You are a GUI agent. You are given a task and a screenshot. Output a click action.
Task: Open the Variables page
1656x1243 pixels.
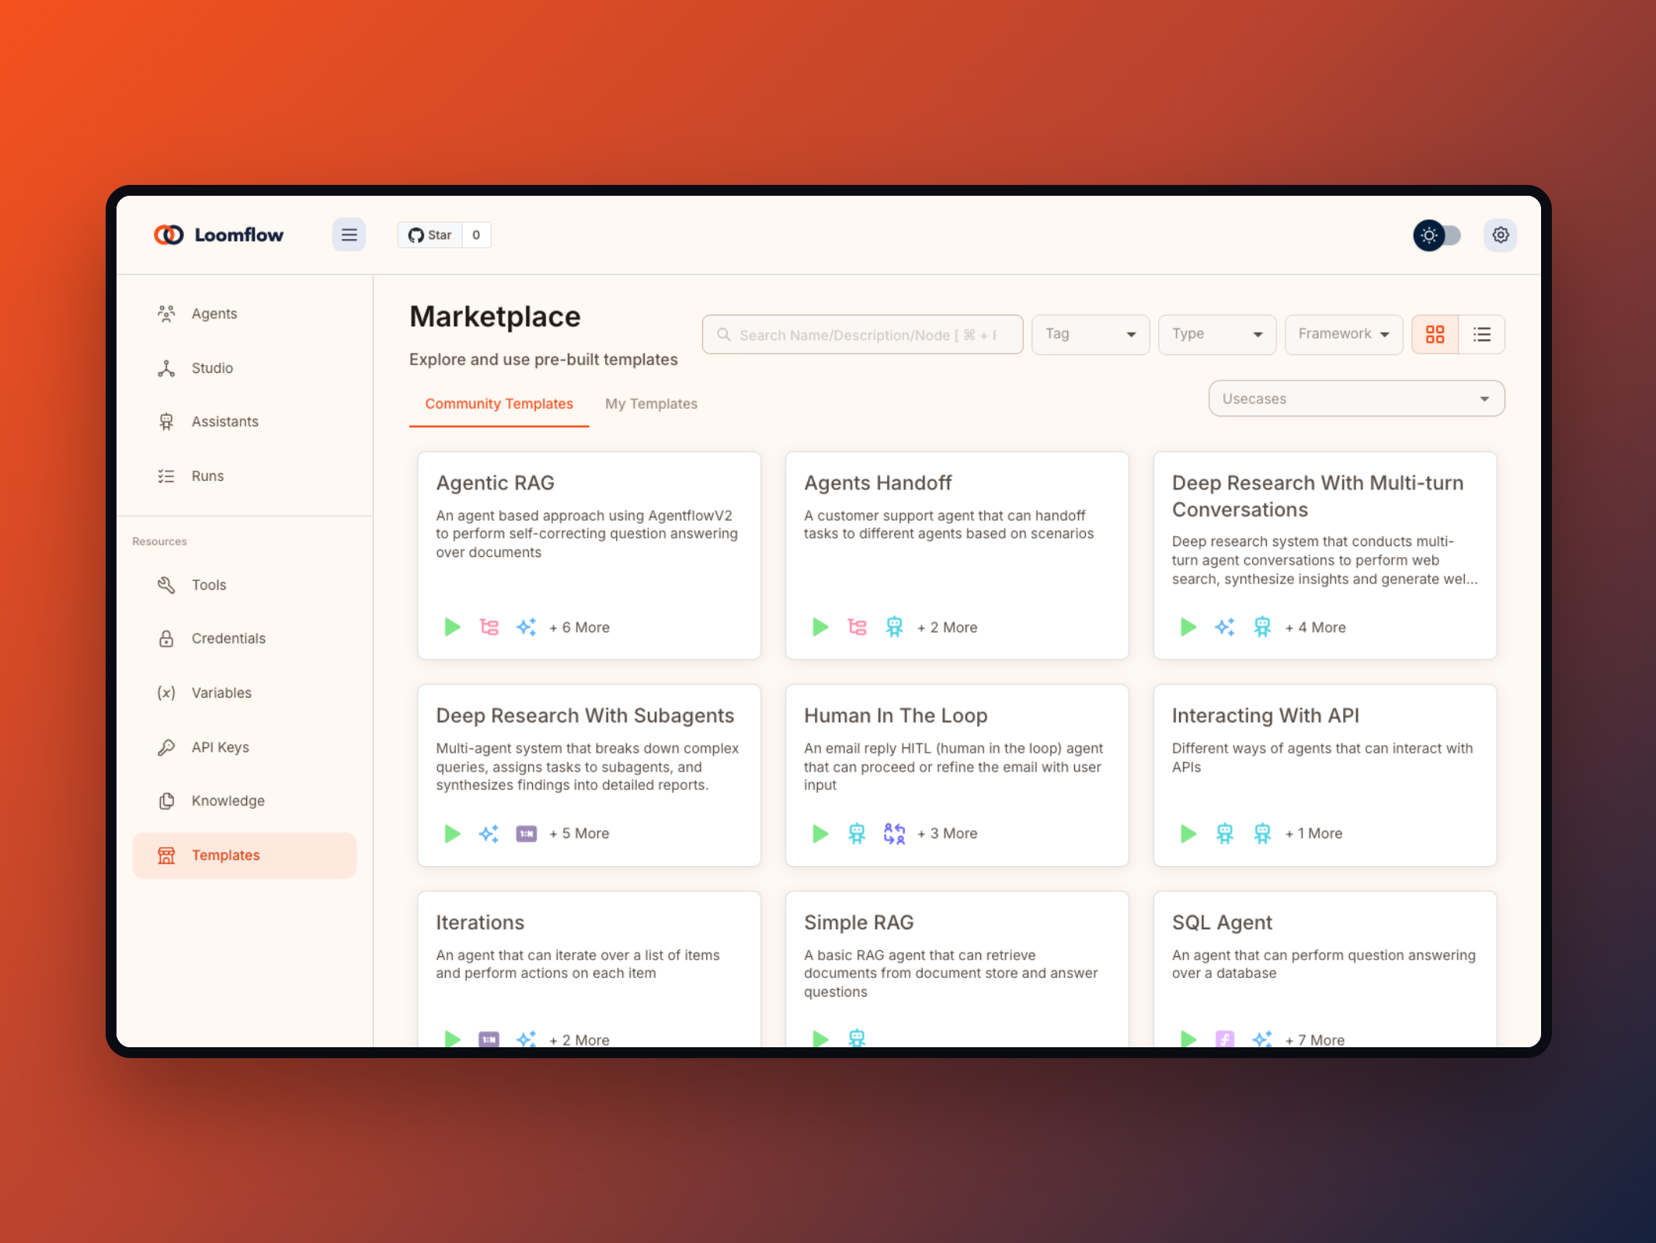tap(244, 693)
